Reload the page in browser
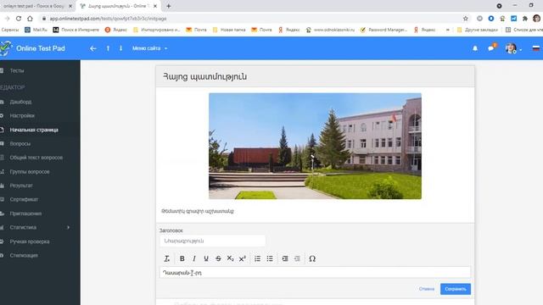This screenshot has height=305, width=543. (19, 19)
